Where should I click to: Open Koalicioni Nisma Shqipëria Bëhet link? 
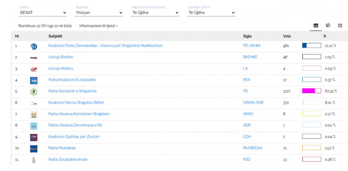coord(76,103)
